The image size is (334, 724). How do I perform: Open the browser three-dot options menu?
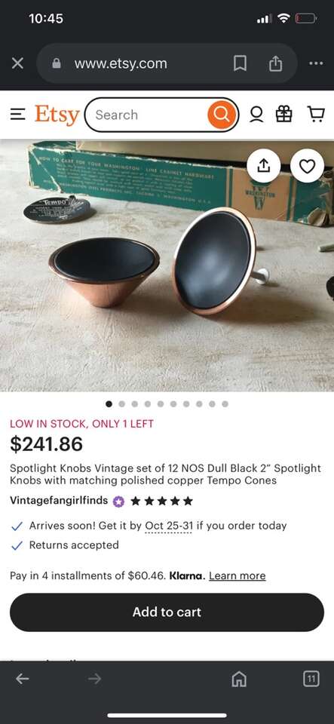pos(316,63)
